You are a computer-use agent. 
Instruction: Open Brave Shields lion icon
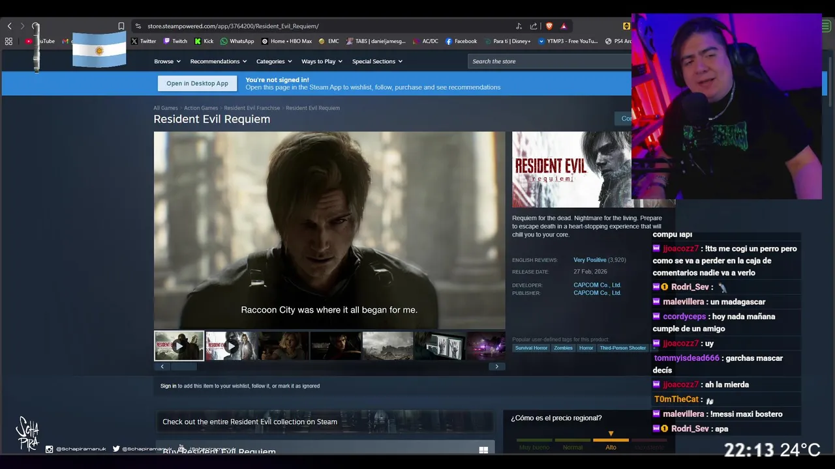coord(549,26)
